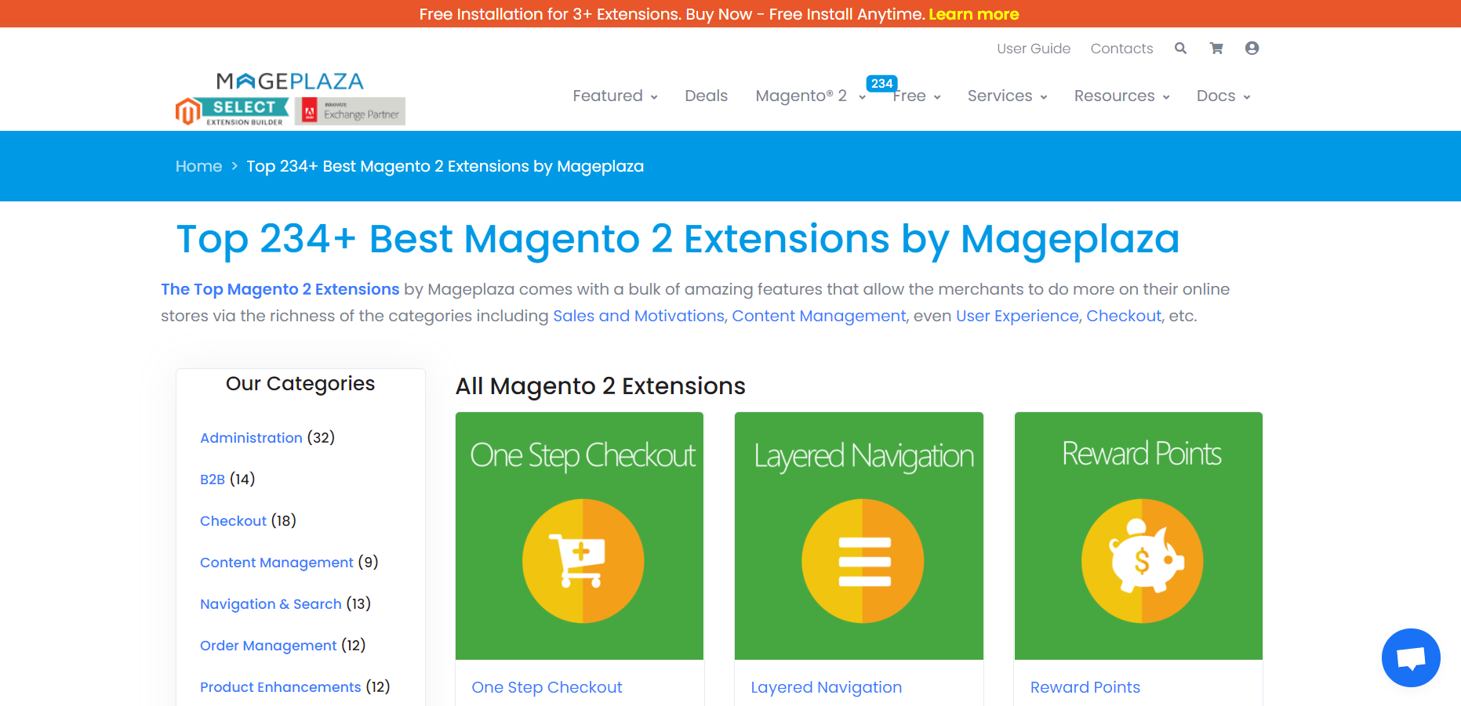Click the Our Categories heading

(300, 383)
